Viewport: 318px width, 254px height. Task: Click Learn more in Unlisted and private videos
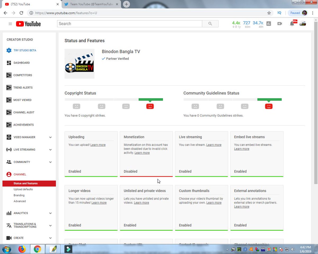pyautogui.click(x=142, y=203)
